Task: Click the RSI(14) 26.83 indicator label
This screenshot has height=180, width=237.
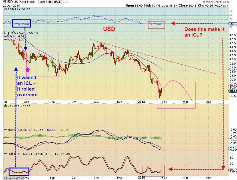Action: [x=19, y=9]
